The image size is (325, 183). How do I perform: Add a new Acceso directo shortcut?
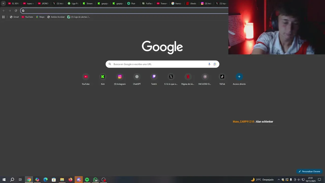(x=239, y=79)
